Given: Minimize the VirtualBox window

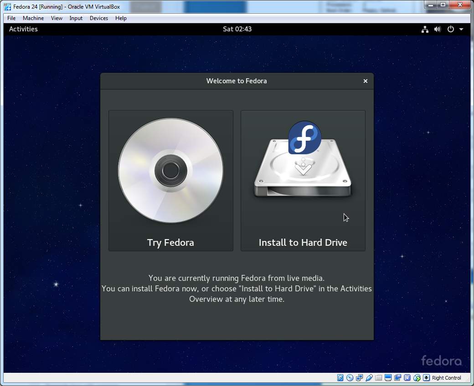Looking at the screenshot, I should [431, 5].
